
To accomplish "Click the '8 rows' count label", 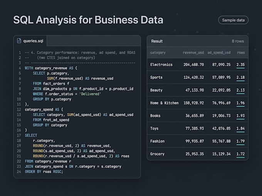I will pyautogui.click(x=238, y=41).
